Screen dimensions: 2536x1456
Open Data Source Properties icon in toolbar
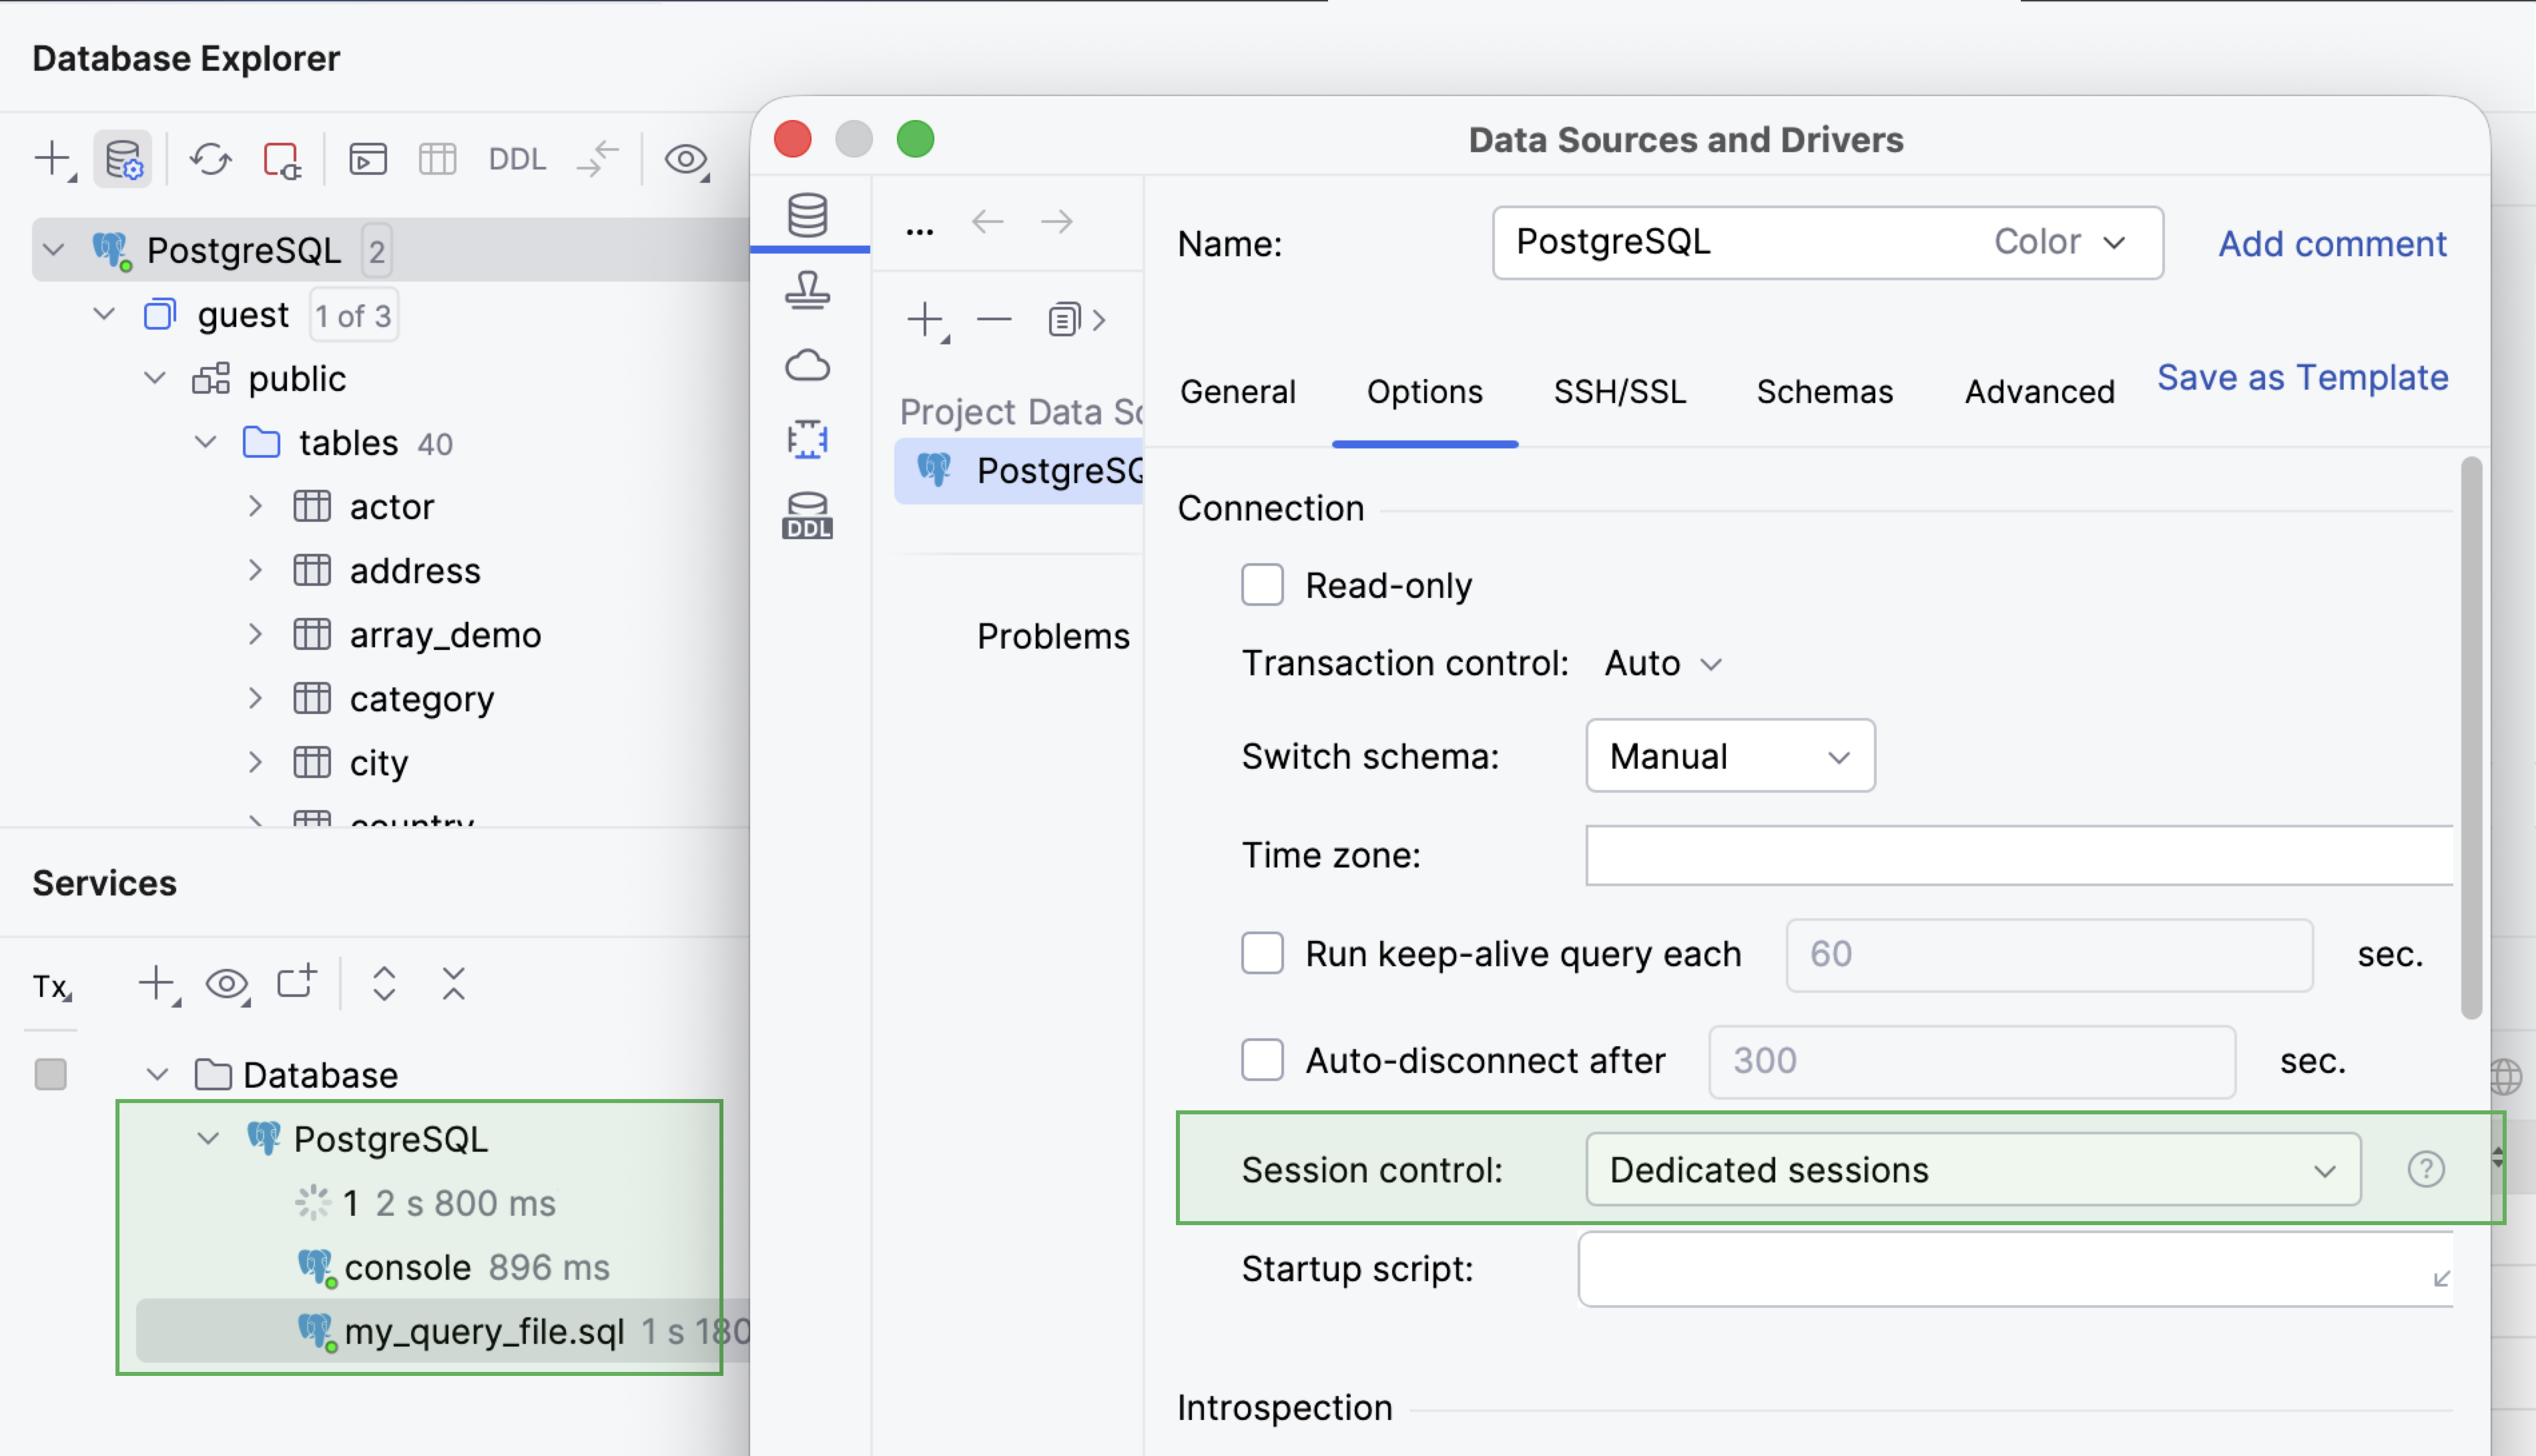[x=123, y=159]
